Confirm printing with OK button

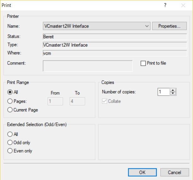click(142, 172)
